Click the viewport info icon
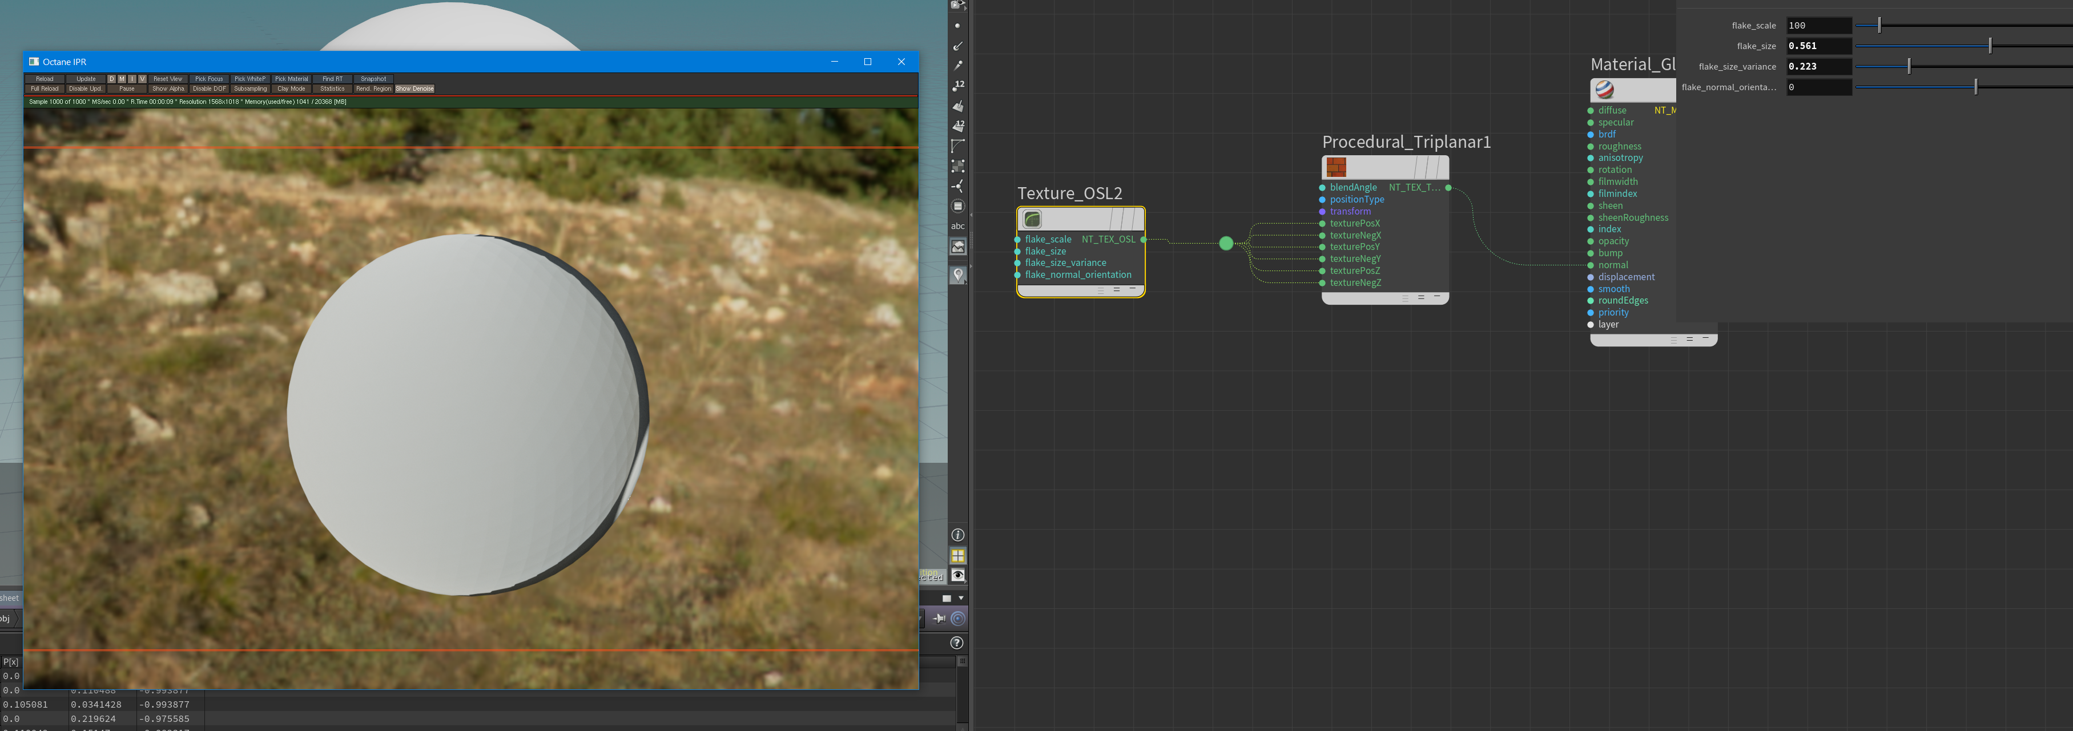Viewport: 2073px width, 731px height. (x=957, y=535)
